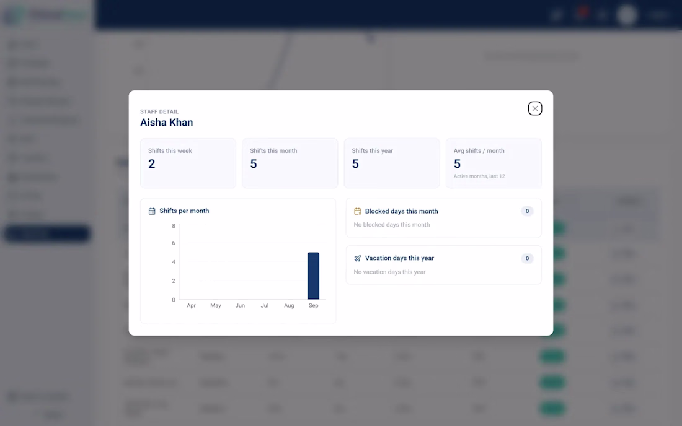Click the Vacation days this year heading

(399, 258)
